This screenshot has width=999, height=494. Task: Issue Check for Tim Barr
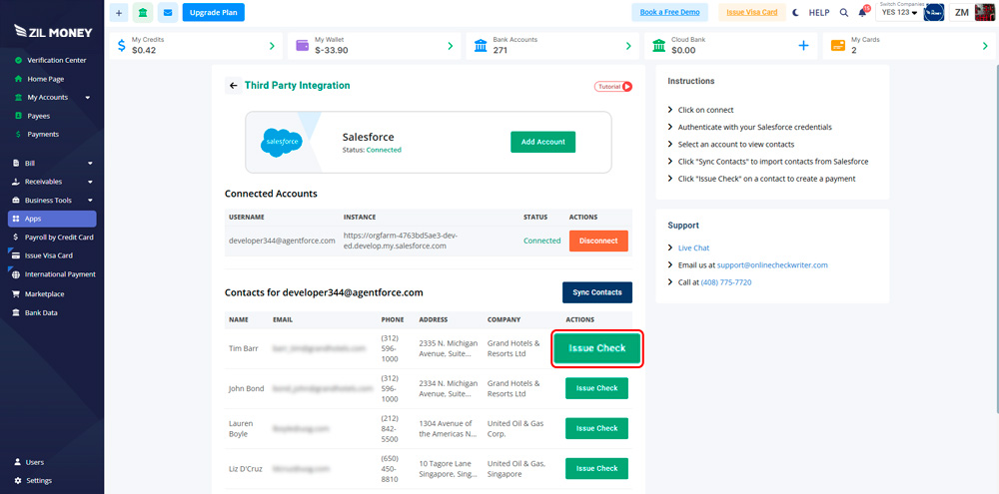click(x=597, y=348)
